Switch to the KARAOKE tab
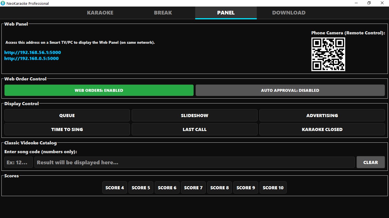The image size is (389, 218). coord(100,13)
